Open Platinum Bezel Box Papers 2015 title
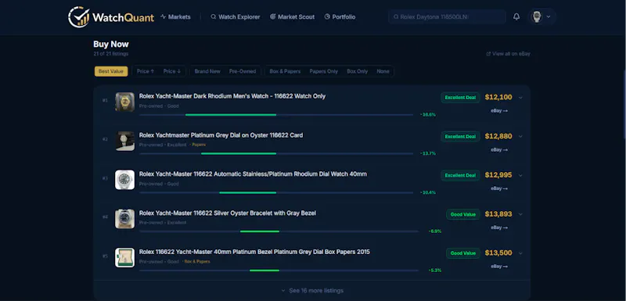The height and width of the screenshot is (301, 626). click(254, 252)
